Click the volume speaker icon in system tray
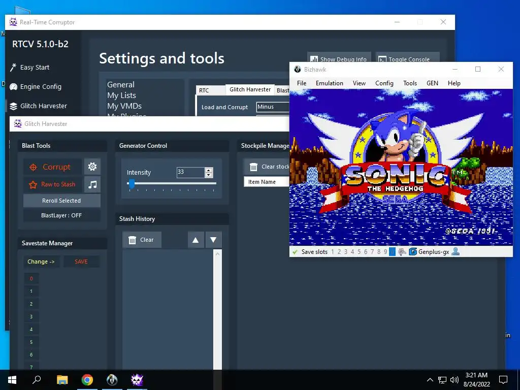Screen dimensions: 520x390 (x=454, y=380)
